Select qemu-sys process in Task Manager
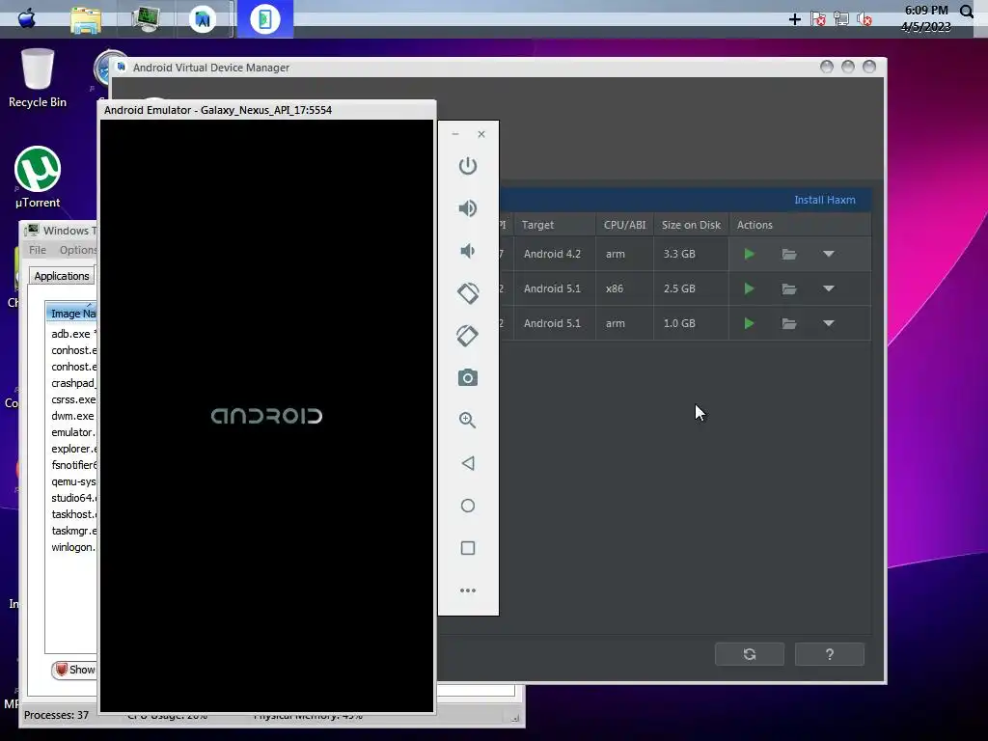Screen dimensions: 988x741 (x=73, y=481)
